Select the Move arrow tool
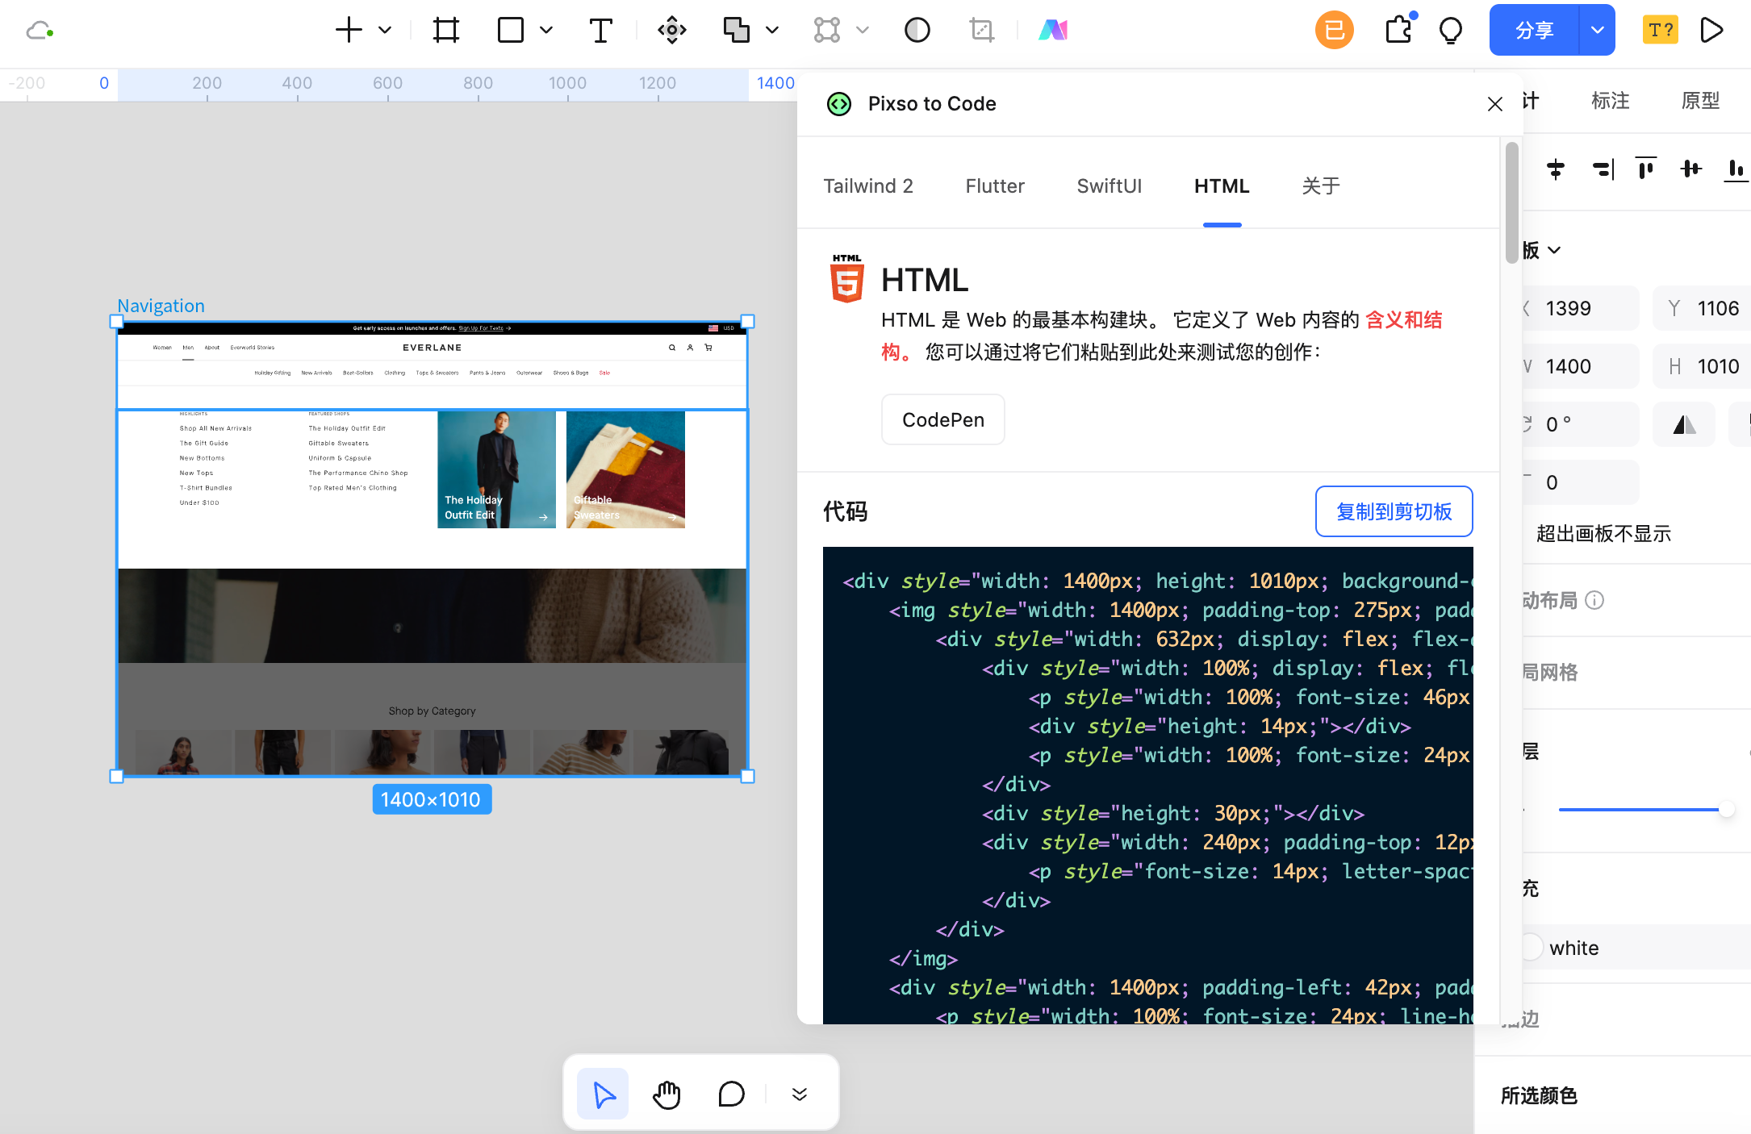The height and width of the screenshot is (1134, 1751). coord(603,1094)
